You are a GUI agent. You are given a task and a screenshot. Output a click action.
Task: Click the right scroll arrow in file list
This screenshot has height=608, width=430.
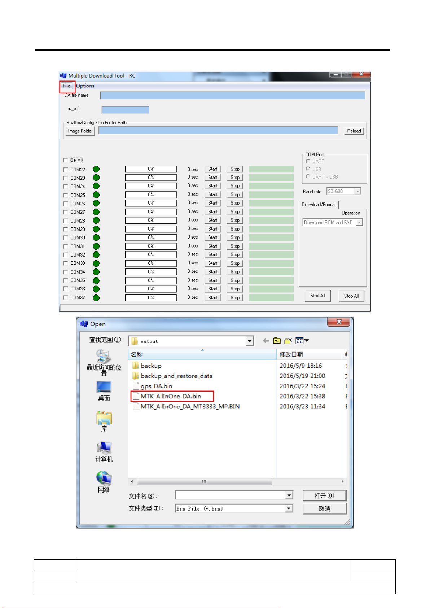coord(342,482)
